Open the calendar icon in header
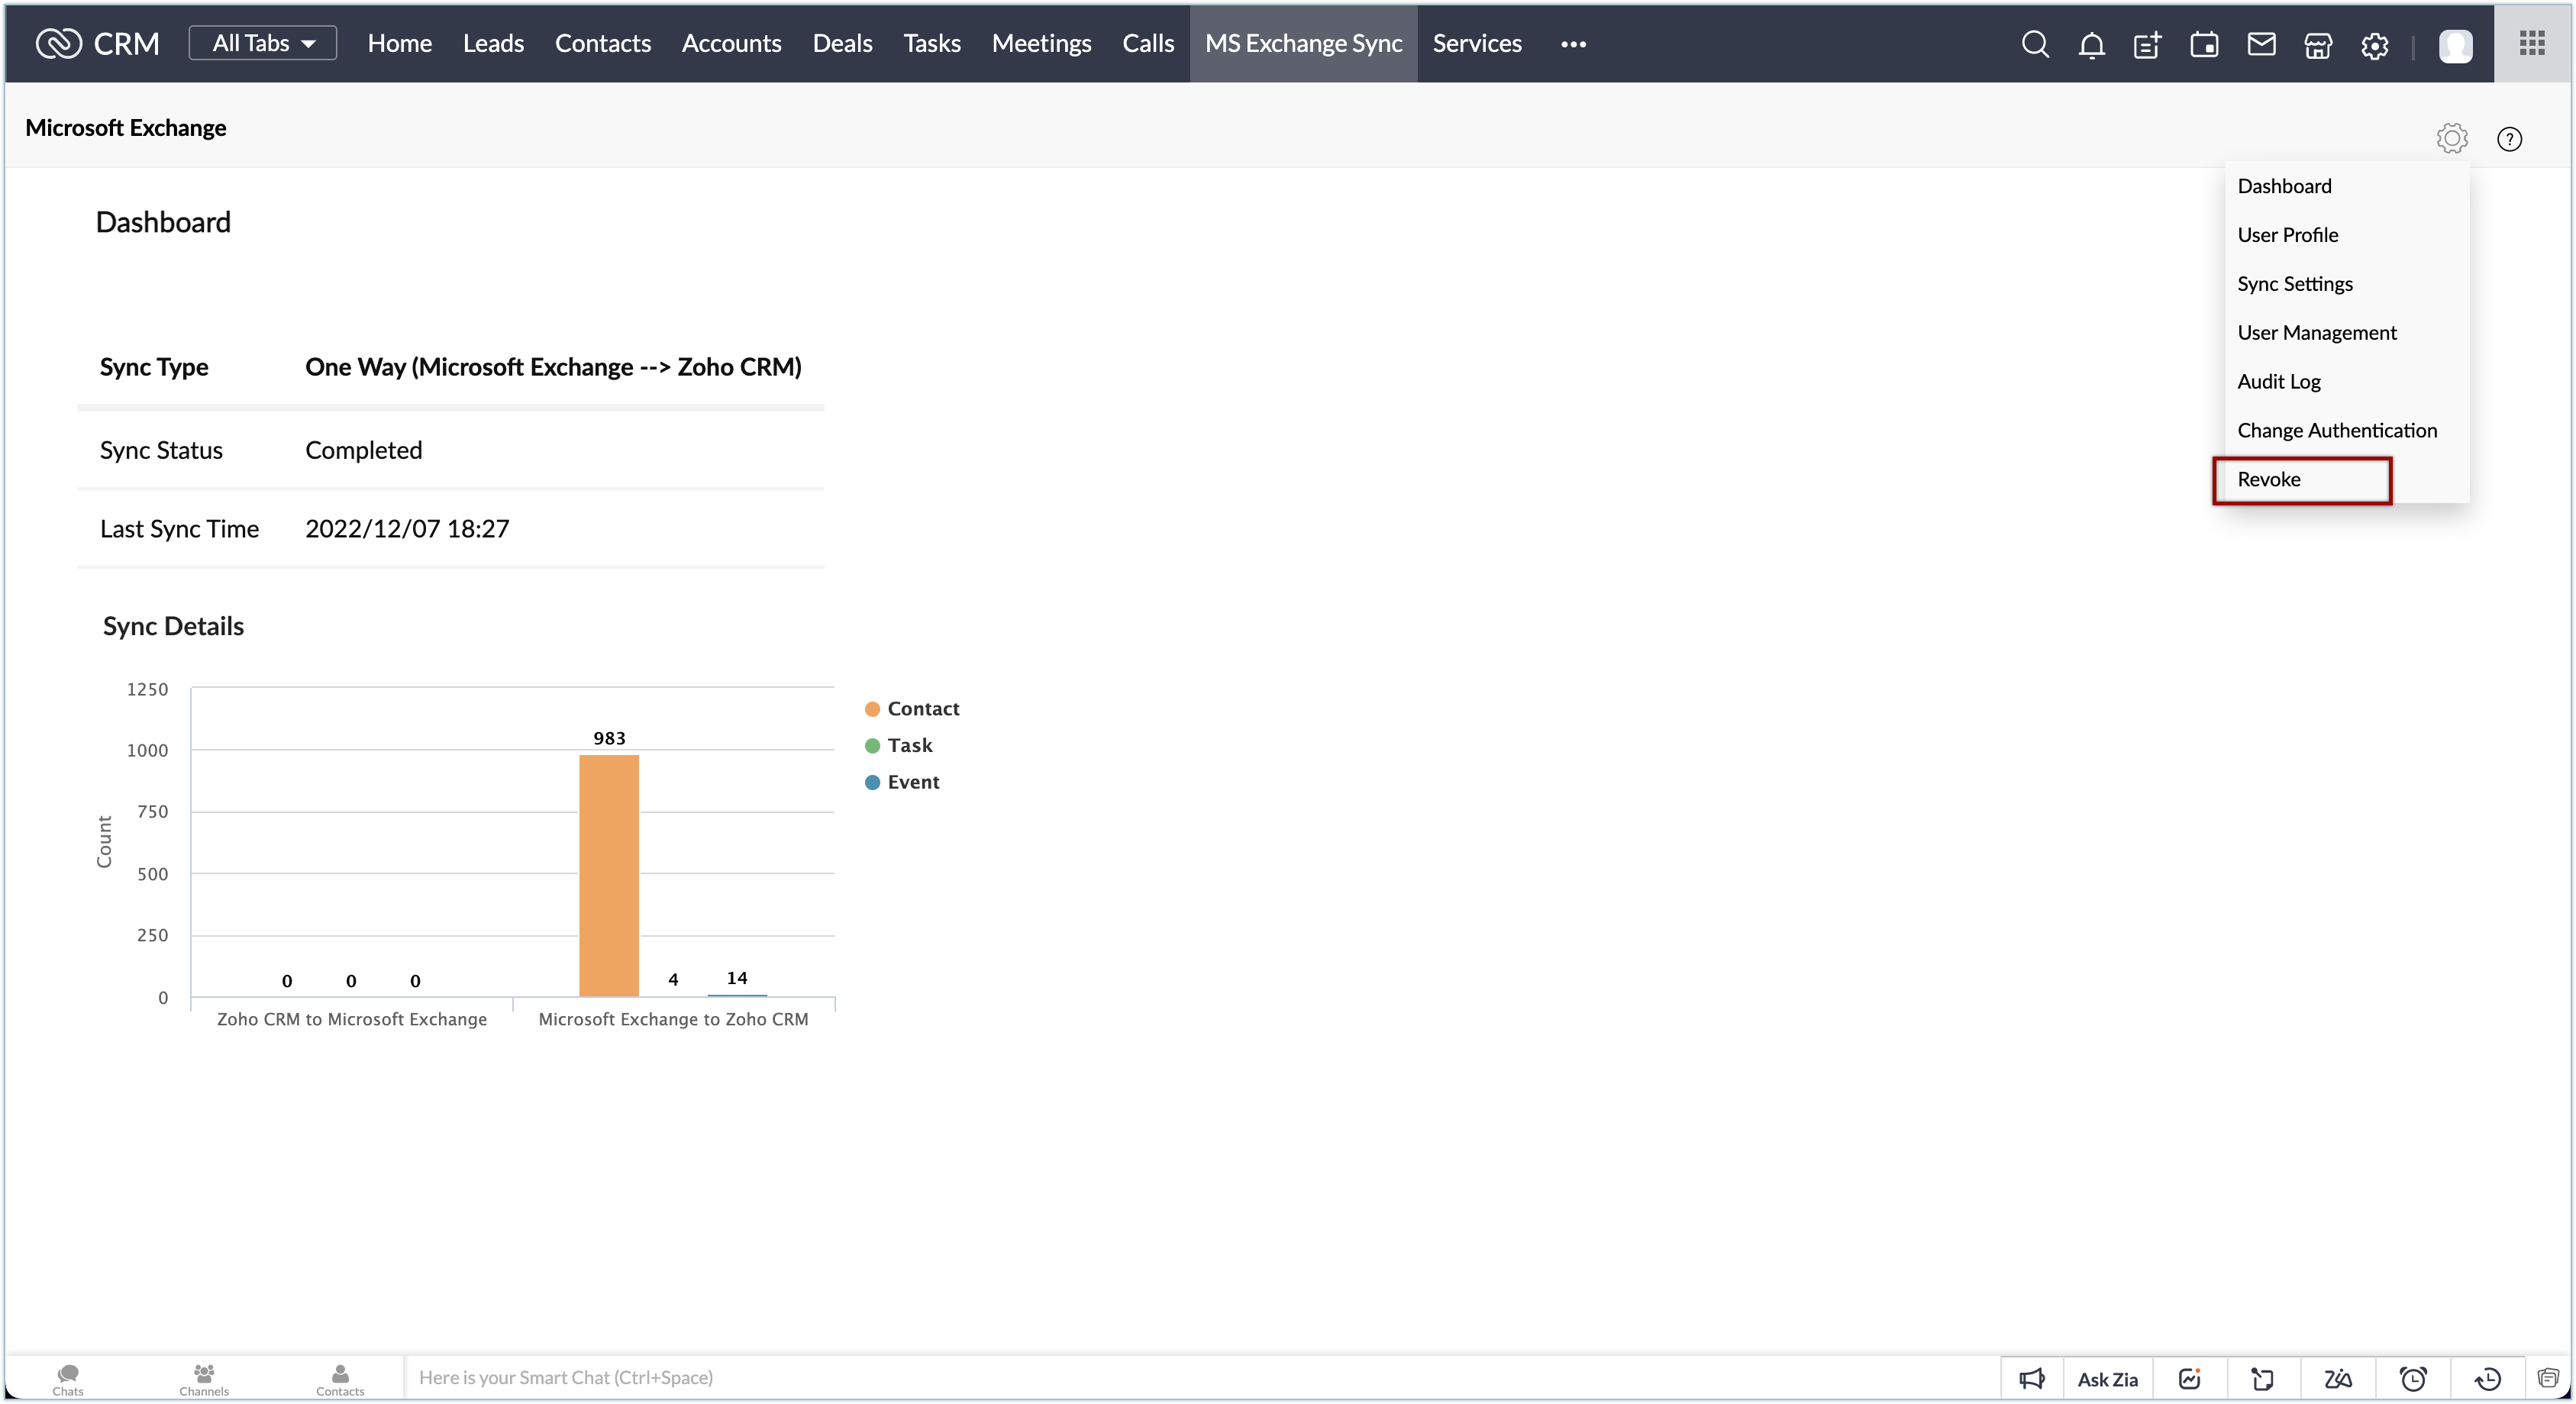Screen dimensions: 2576x1404 coord(2204,45)
